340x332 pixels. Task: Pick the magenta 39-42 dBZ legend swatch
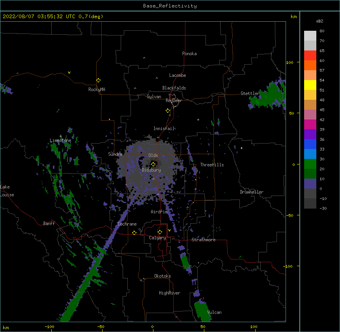click(310, 124)
